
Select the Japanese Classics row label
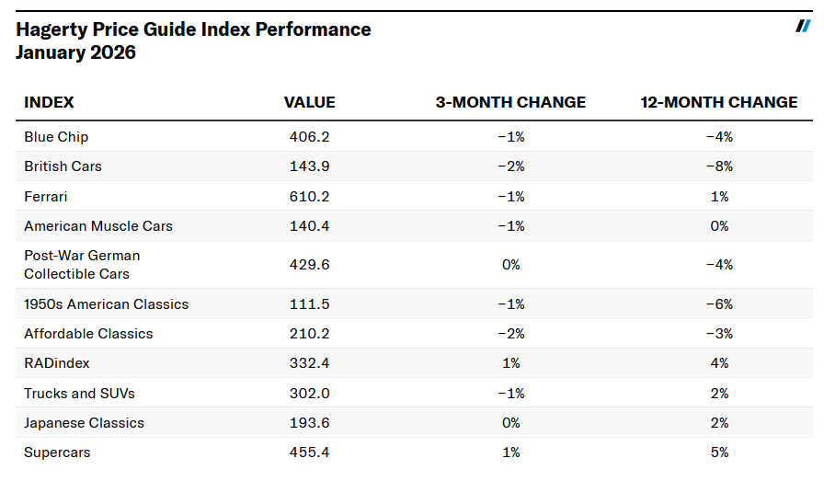[x=84, y=423]
